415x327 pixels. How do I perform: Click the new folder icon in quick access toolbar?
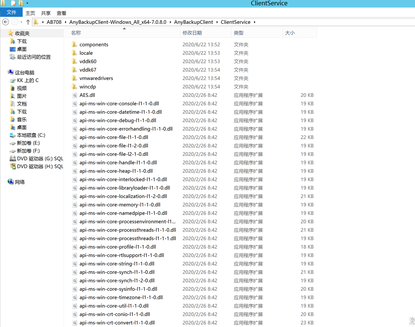[x=21, y=3]
